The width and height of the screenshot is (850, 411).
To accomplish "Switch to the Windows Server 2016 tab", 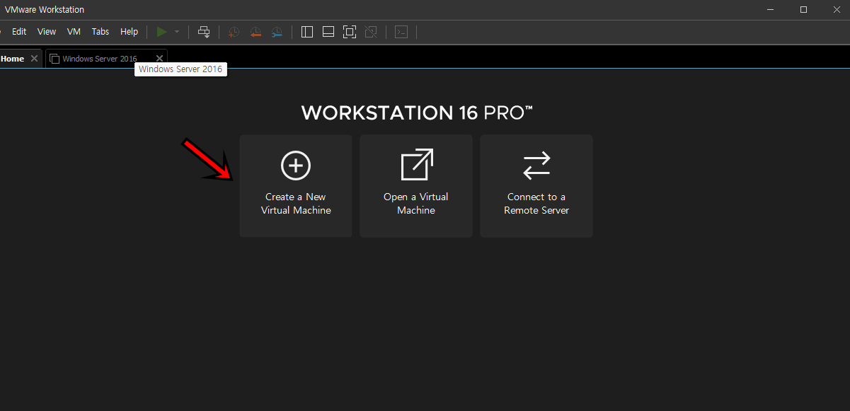I will [106, 59].
